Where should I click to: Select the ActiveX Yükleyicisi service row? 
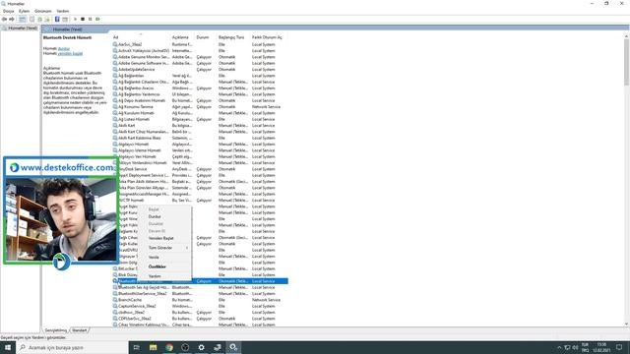200,51
